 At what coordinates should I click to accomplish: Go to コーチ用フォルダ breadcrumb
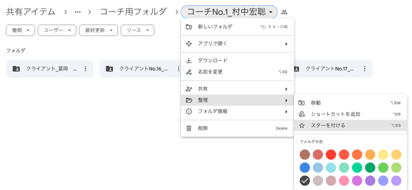[133, 12]
